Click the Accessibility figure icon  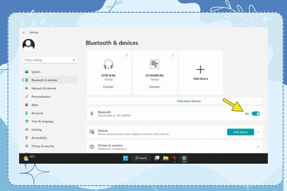pos(26,138)
